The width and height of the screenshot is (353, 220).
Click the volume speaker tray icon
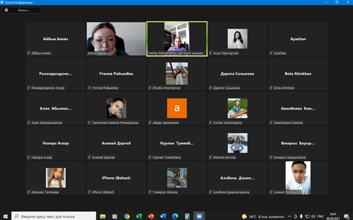(x=313, y=216)
